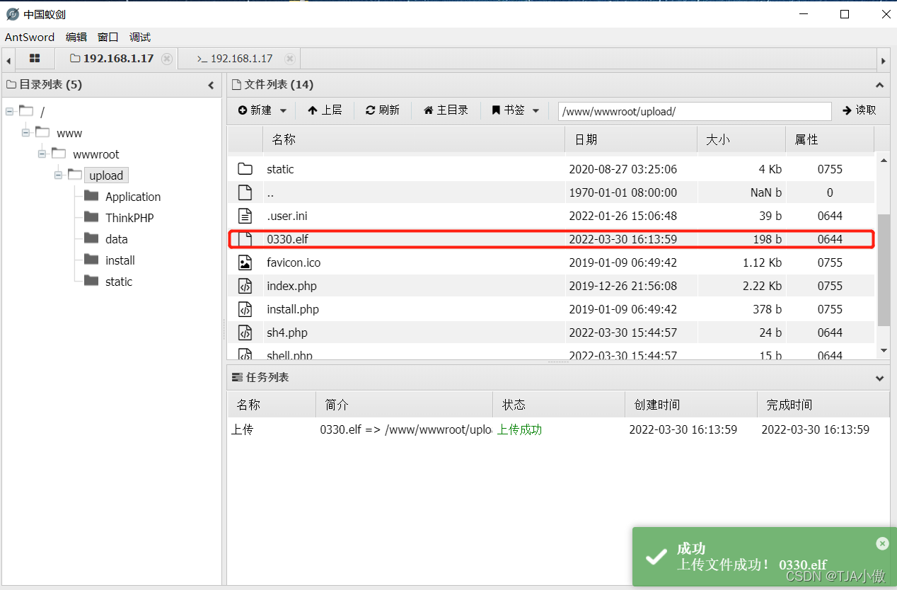The width and height of the screenshot is (897, 590).
Task: Click the sh4.php code file icon
Action: tap(245, 332)
